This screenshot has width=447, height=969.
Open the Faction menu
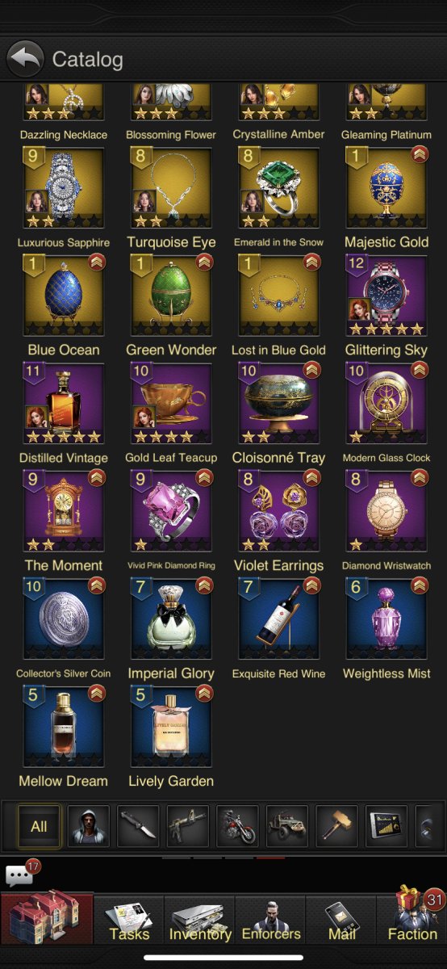pyautogui.click(x=411, y=919)
